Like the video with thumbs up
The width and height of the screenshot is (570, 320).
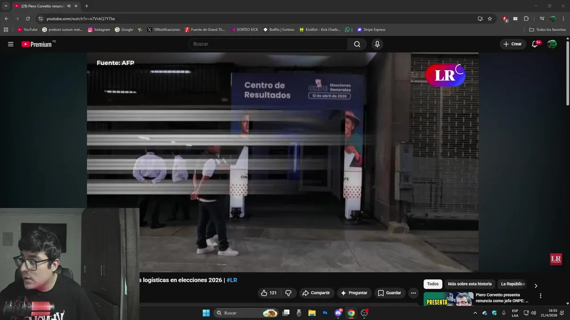[x=269, y=293]
